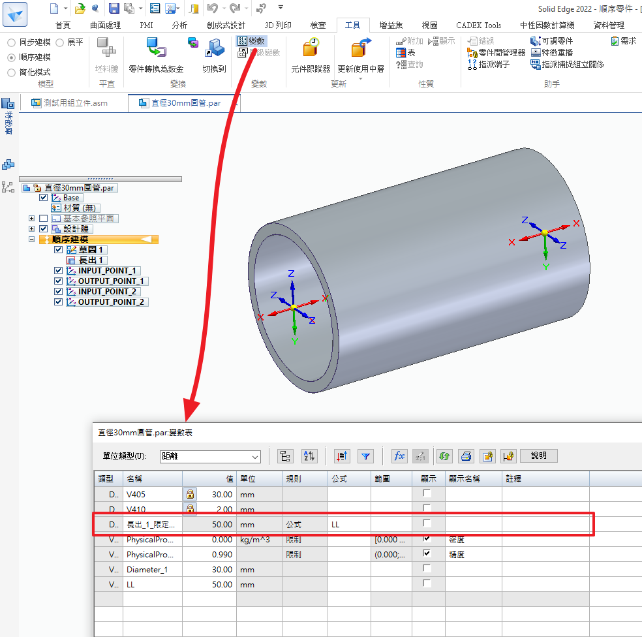Open the 需求 requirements tool
642x637 pixels.
tap(624, 41)
